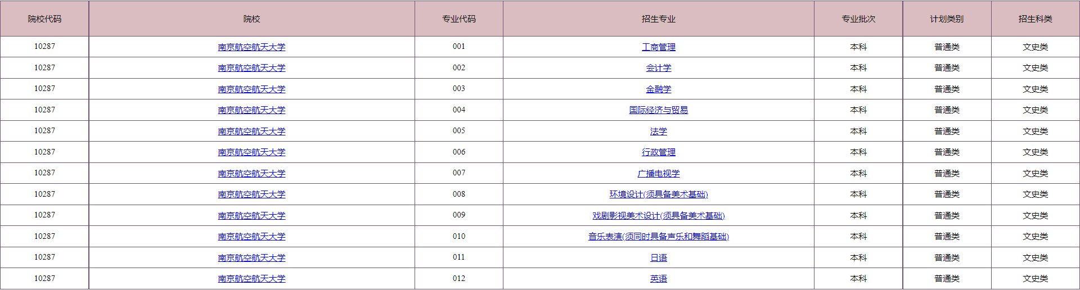Open 南京航空航天大学 link in row 012

[x=251, y=279]
